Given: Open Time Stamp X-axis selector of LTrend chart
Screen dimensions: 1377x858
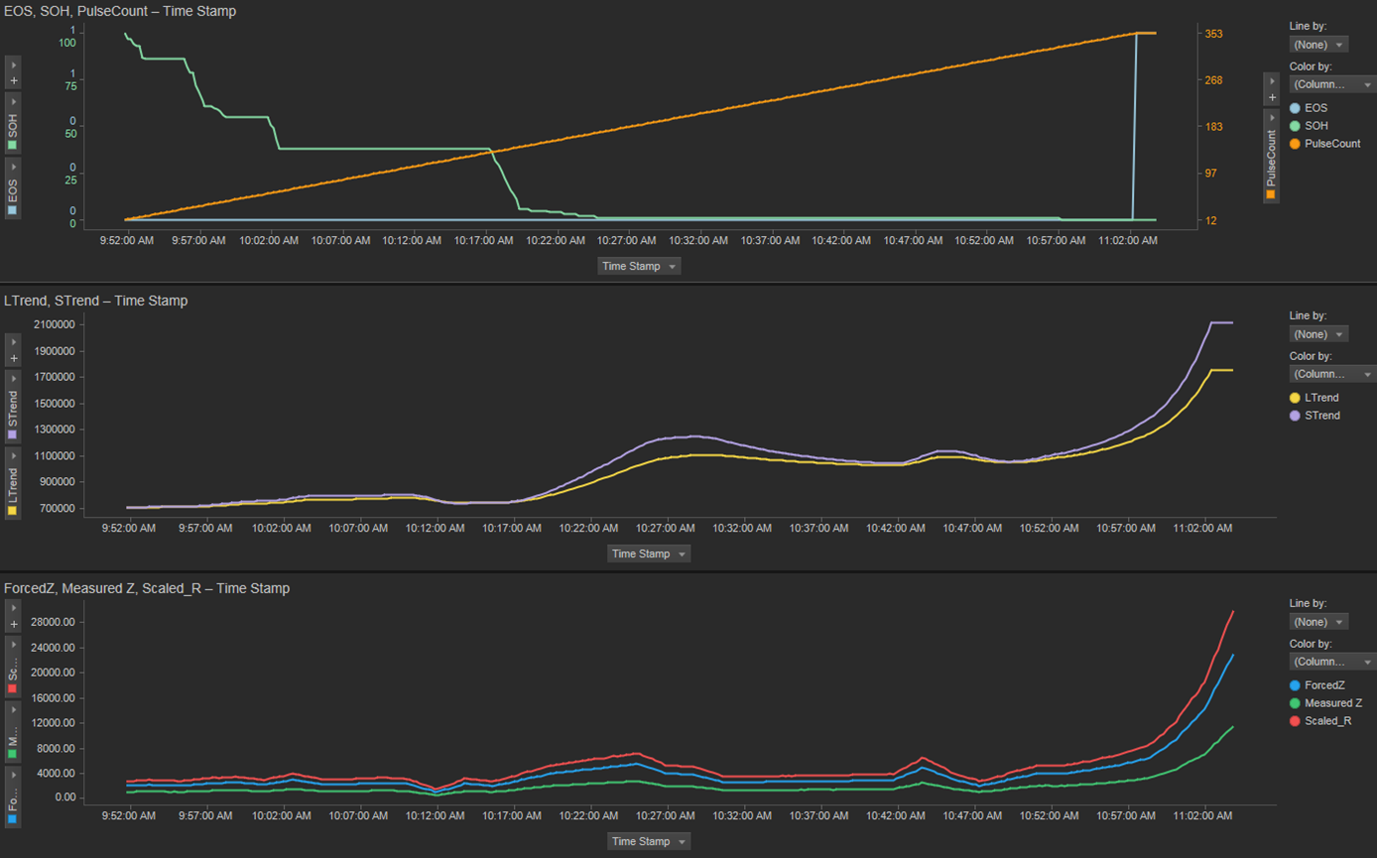Looking at the screenshot, I should [x=649, y=553].
